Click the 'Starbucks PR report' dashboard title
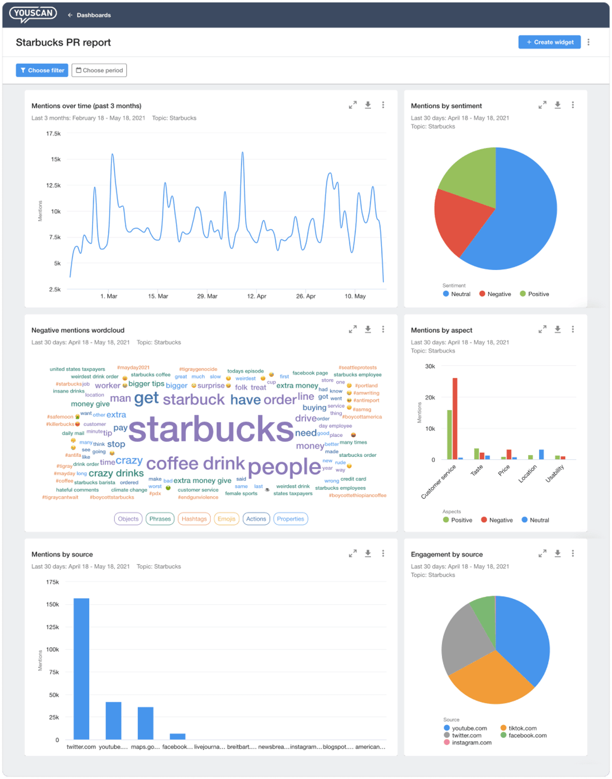 (63, 43)
